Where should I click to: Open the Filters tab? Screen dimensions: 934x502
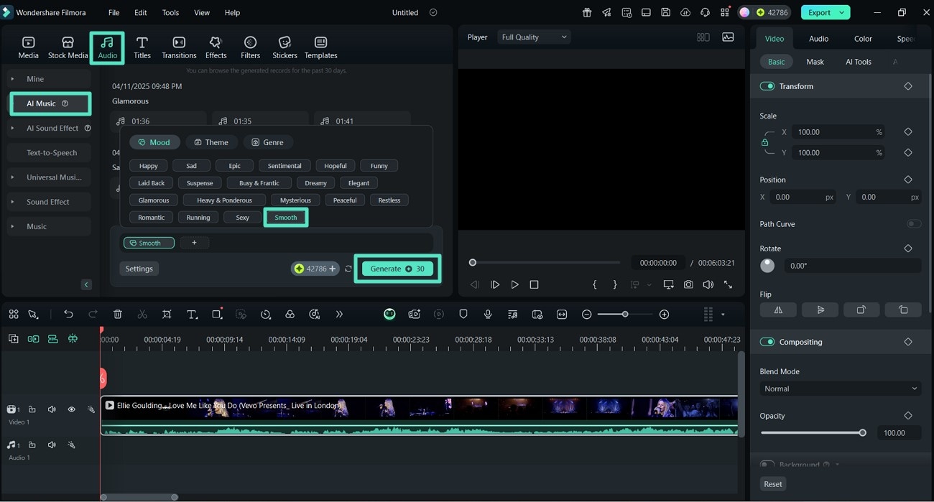click(250, 47)
